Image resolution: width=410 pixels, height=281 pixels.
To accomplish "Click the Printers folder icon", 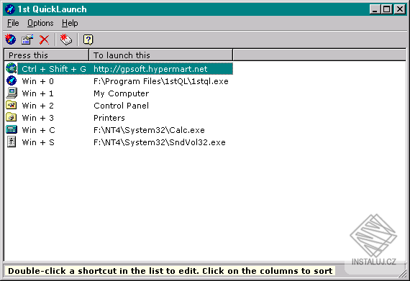I will pos(12,118).
